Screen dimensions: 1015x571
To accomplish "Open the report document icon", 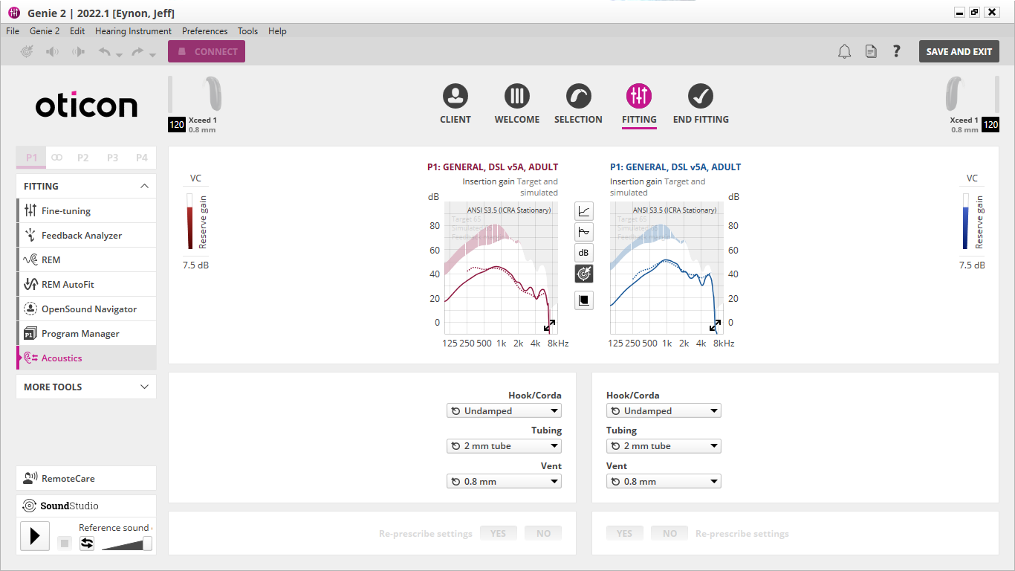I will coord(871,51).
